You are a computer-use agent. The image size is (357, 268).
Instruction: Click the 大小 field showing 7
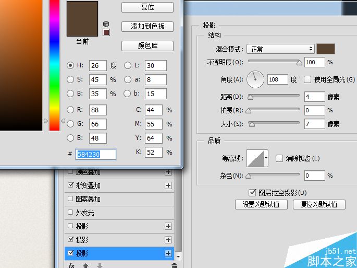(x=315, y=124)
